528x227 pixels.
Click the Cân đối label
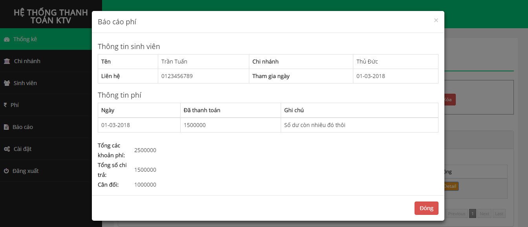coord(108,185)
